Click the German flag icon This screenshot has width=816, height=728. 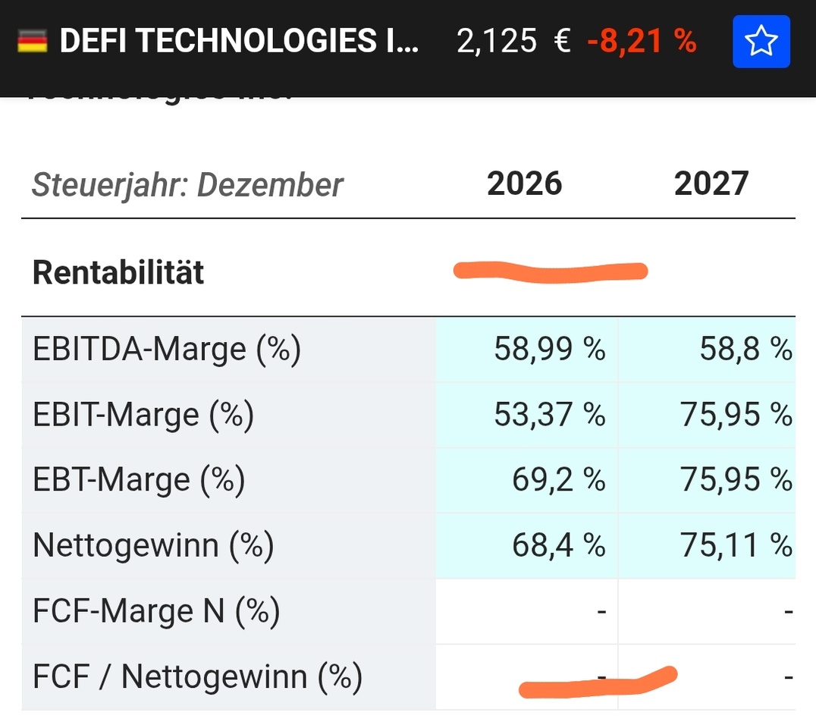pos(32,42)
